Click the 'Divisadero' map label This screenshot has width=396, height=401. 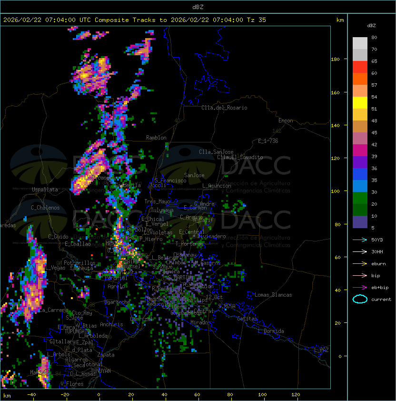(211, 236)
